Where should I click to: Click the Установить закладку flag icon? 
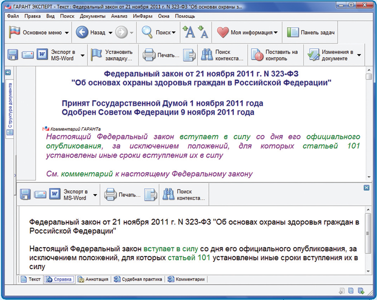[96, 55]
